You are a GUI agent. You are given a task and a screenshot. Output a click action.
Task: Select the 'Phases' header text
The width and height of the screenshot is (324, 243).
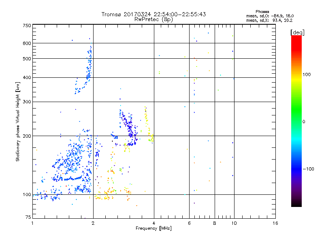coord(262,12)
